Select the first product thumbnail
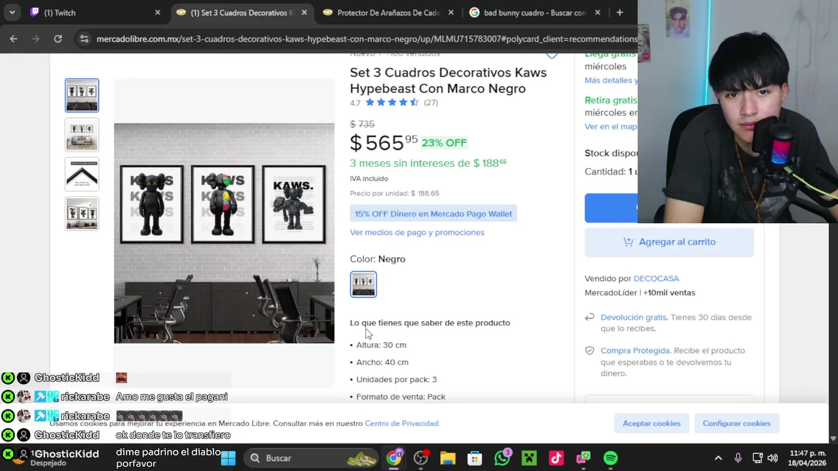Screen dimensions: 838x471 click(82, 96)
